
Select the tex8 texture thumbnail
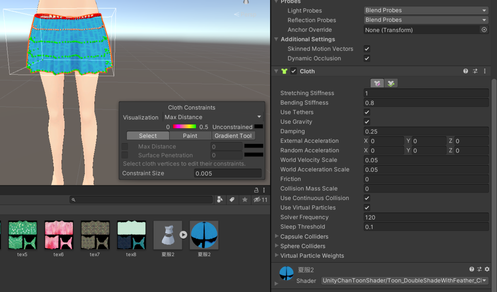131,235
